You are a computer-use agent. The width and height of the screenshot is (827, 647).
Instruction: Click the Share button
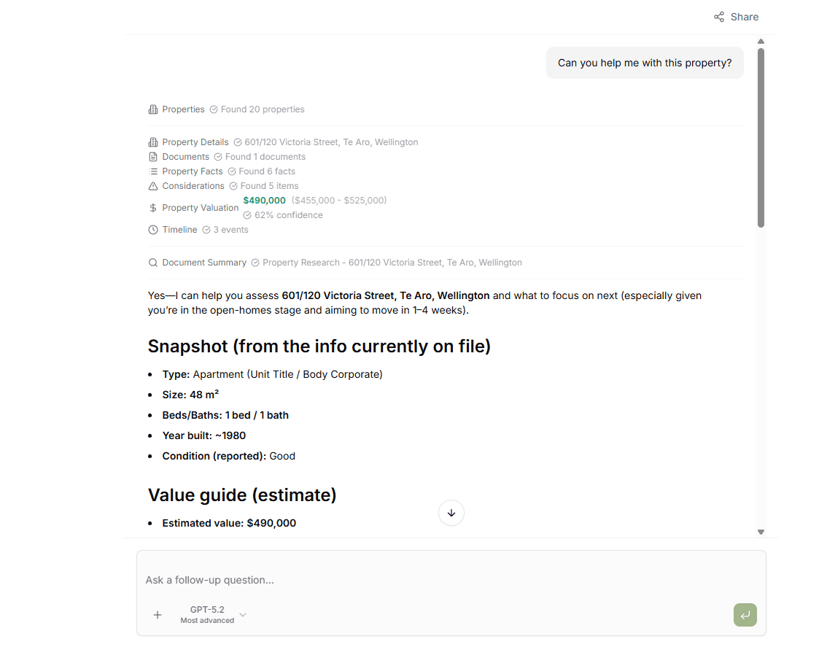point(736,16)
